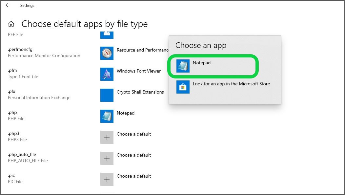Change Windows Font Viewer default for .pfm

click(x=139, y=71)
